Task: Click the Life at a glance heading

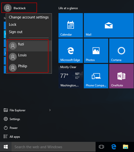Action: 68,8
